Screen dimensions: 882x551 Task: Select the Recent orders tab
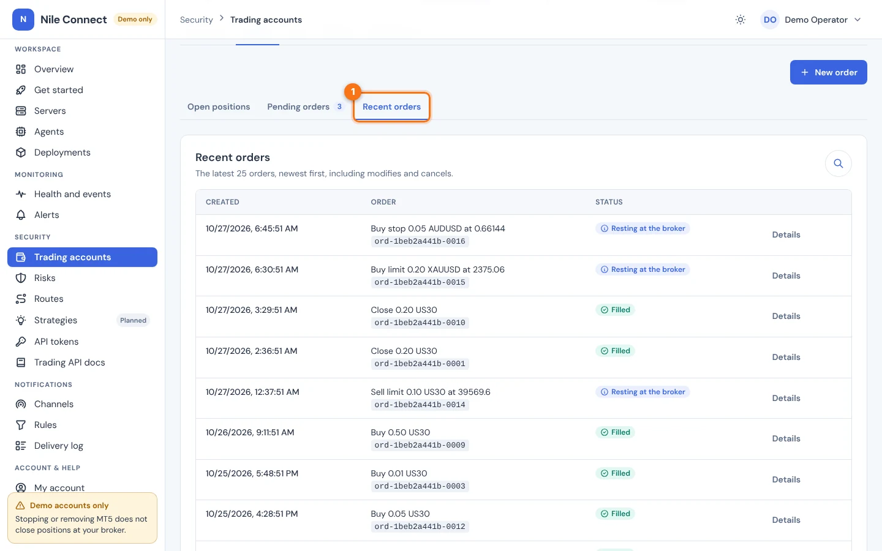tap(391, 107)
